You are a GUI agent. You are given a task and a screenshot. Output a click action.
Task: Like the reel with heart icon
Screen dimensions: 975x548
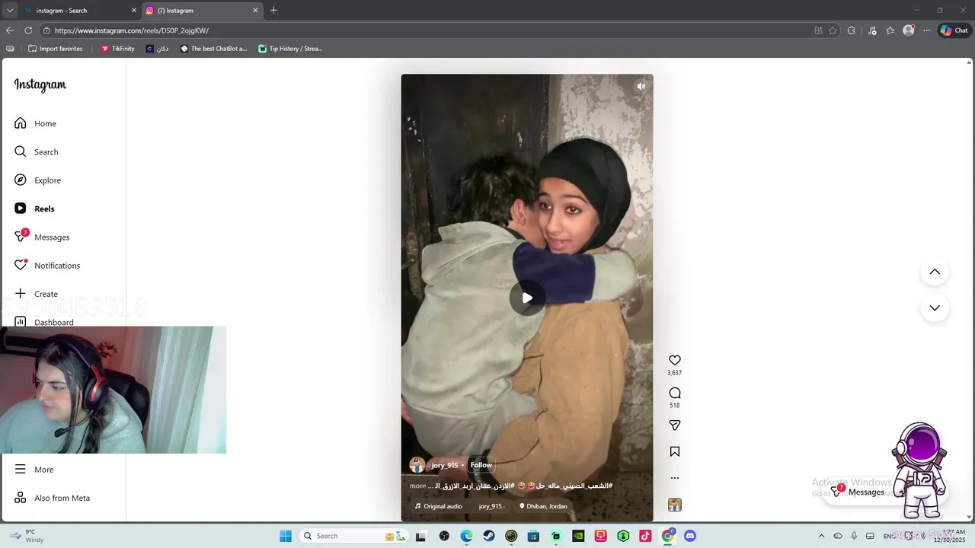tap(674, 360)
